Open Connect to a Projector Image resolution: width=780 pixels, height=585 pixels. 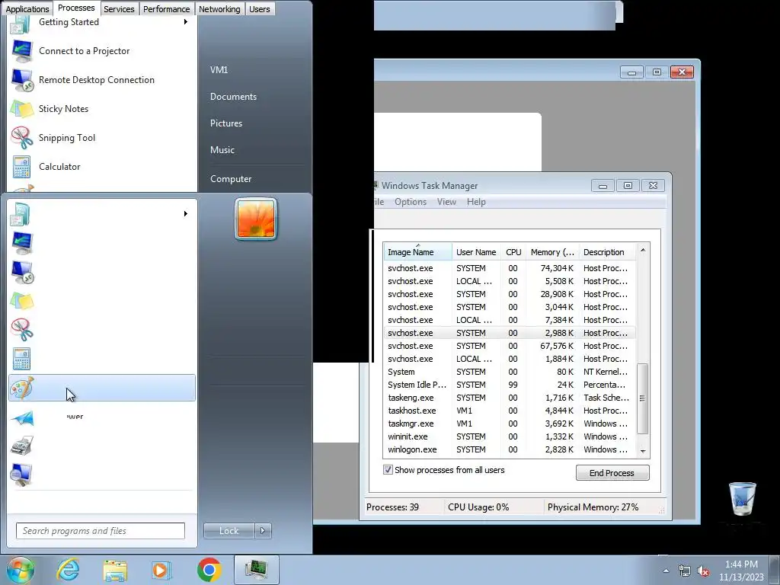pos(84,51)
